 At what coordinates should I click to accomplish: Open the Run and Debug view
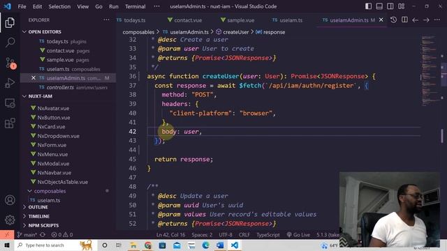coord(10,83)
